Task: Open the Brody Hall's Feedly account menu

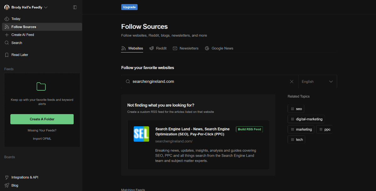Action: [x=26, y=7]
